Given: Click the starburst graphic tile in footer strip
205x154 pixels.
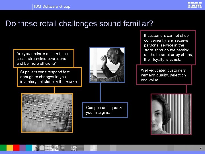Looking at the screenshot, I should [x=74, y=148].
